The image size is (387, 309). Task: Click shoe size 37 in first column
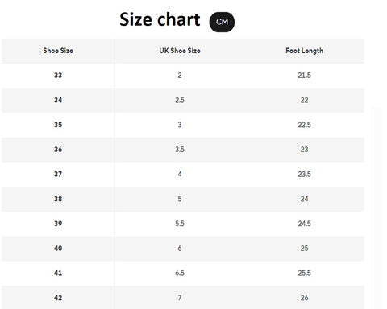click(x=58, y=174)
